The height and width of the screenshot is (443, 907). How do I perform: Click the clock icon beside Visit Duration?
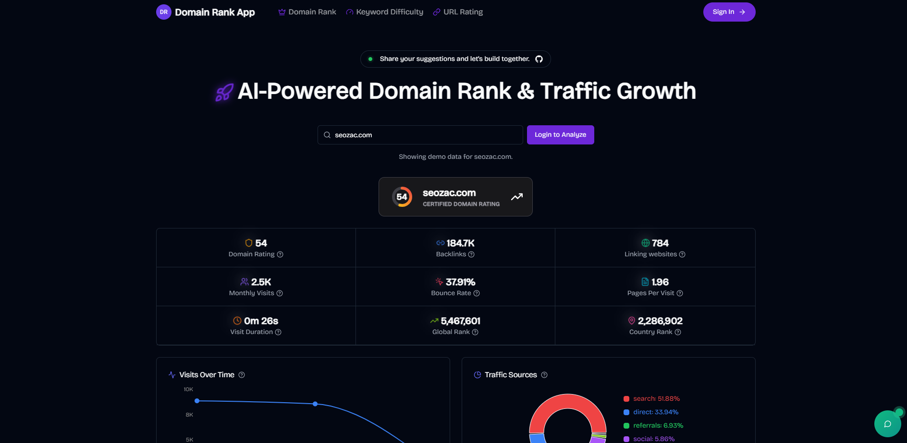tap(236, 321)
